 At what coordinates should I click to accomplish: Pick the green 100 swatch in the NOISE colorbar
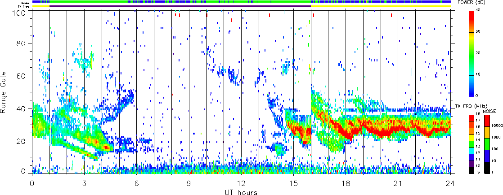point(487,144)
